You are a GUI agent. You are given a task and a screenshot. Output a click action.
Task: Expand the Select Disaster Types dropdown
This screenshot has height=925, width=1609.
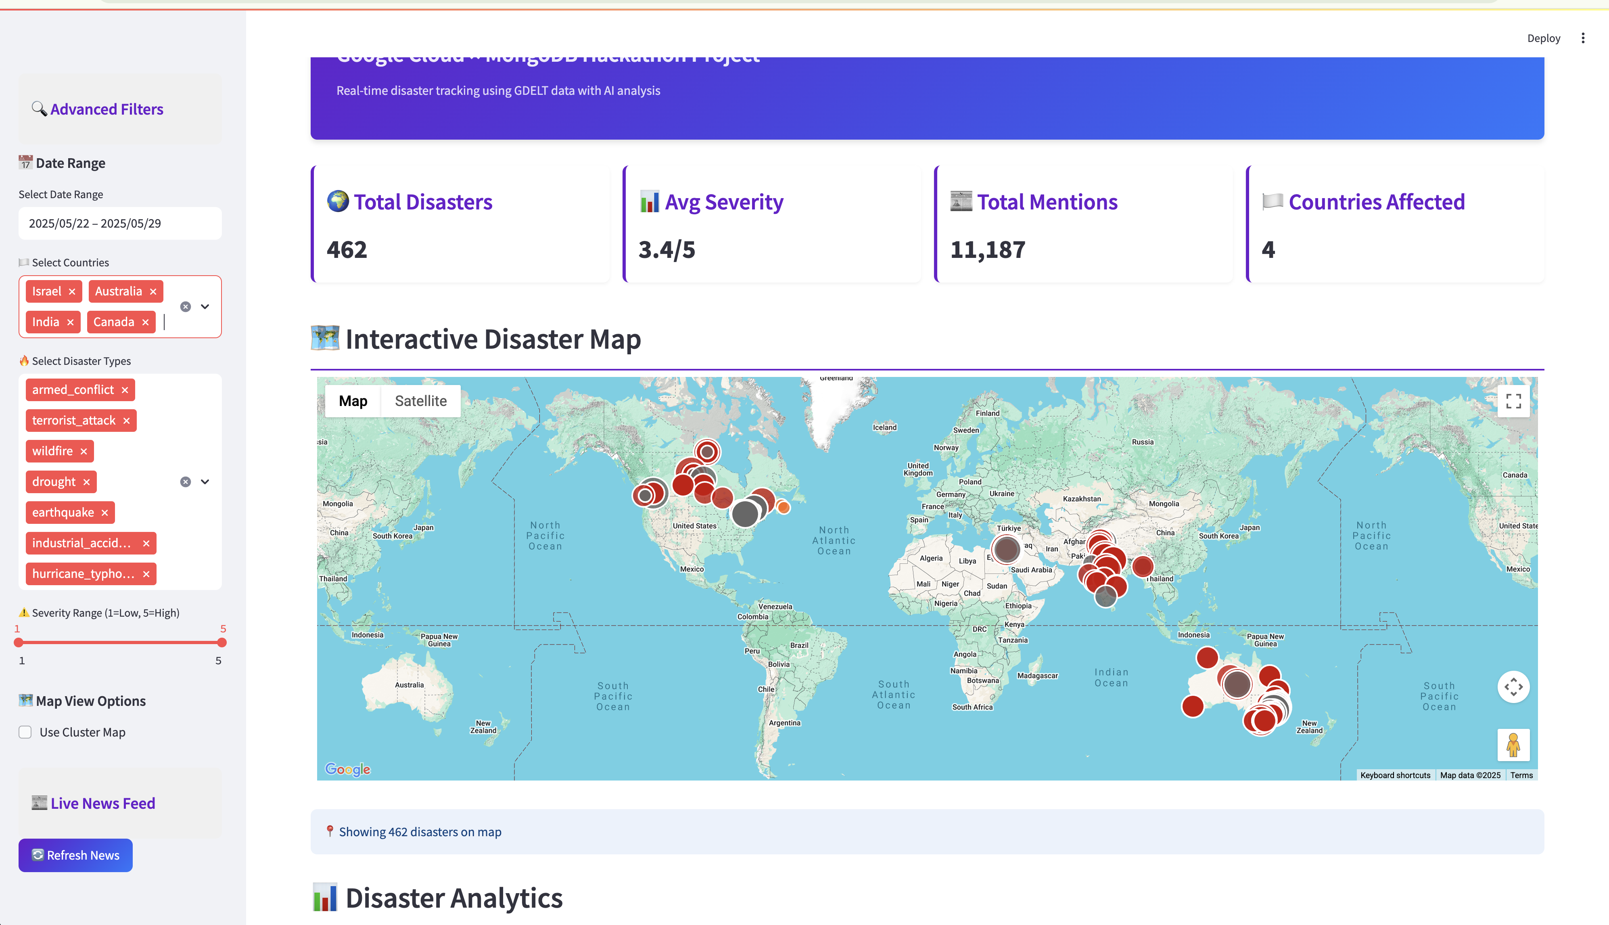pos(205,482)
